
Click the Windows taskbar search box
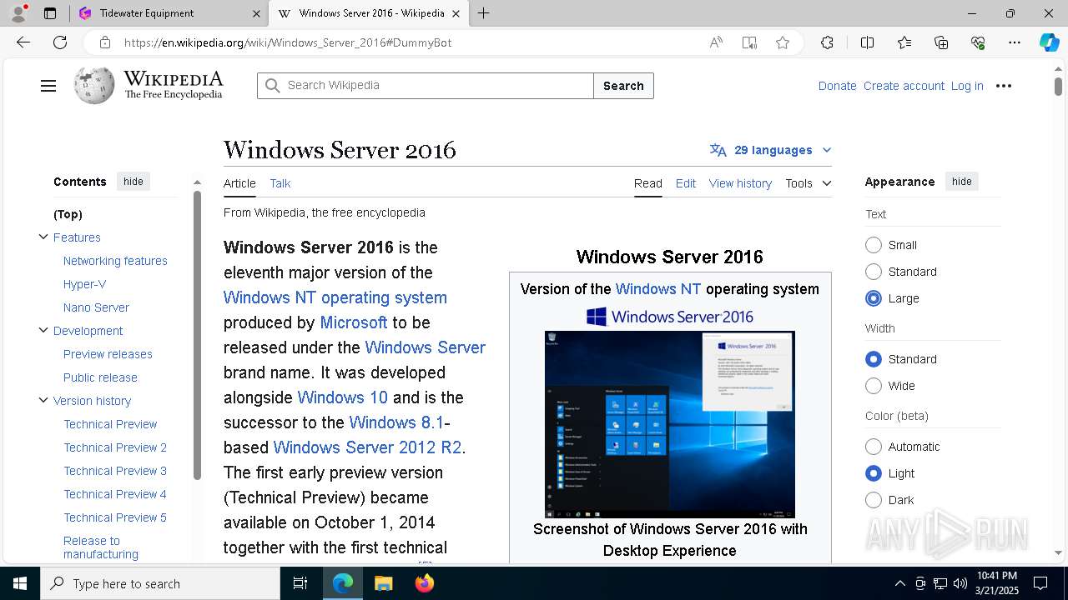[x=160, y=583]
